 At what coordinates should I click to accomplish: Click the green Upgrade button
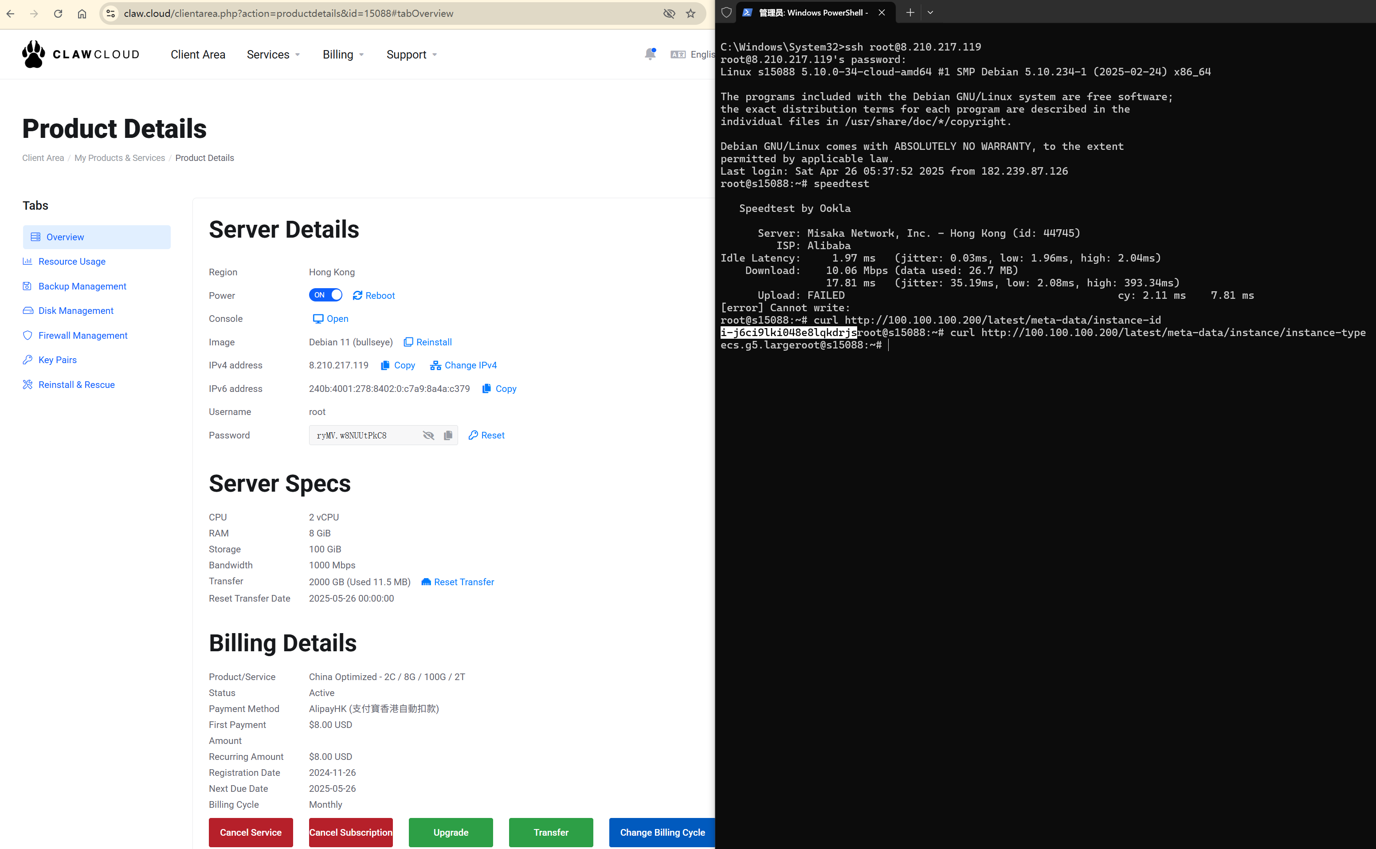pos(451,832)
